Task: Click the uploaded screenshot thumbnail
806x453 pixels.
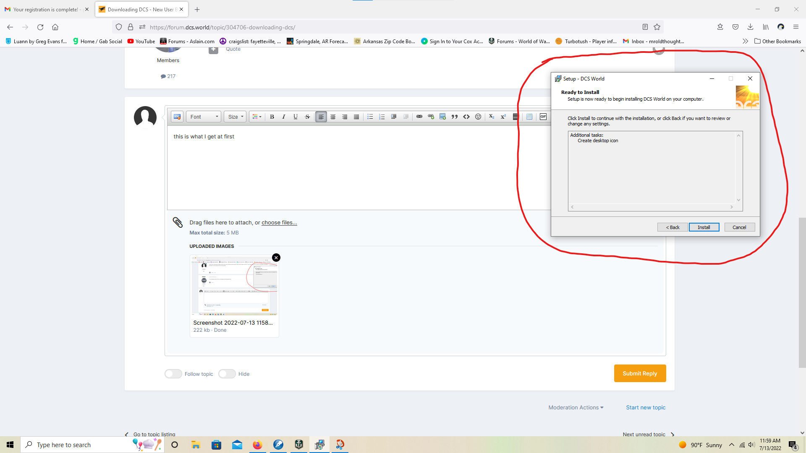Action: pos(234,285)
